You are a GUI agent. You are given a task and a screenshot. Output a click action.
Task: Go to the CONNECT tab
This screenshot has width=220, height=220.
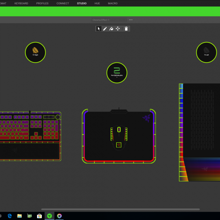[63, 4]
